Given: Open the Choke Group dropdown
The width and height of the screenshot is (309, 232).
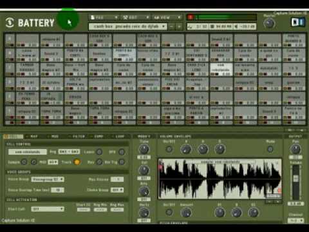Looking at the screenshot, I should [117, 190].
